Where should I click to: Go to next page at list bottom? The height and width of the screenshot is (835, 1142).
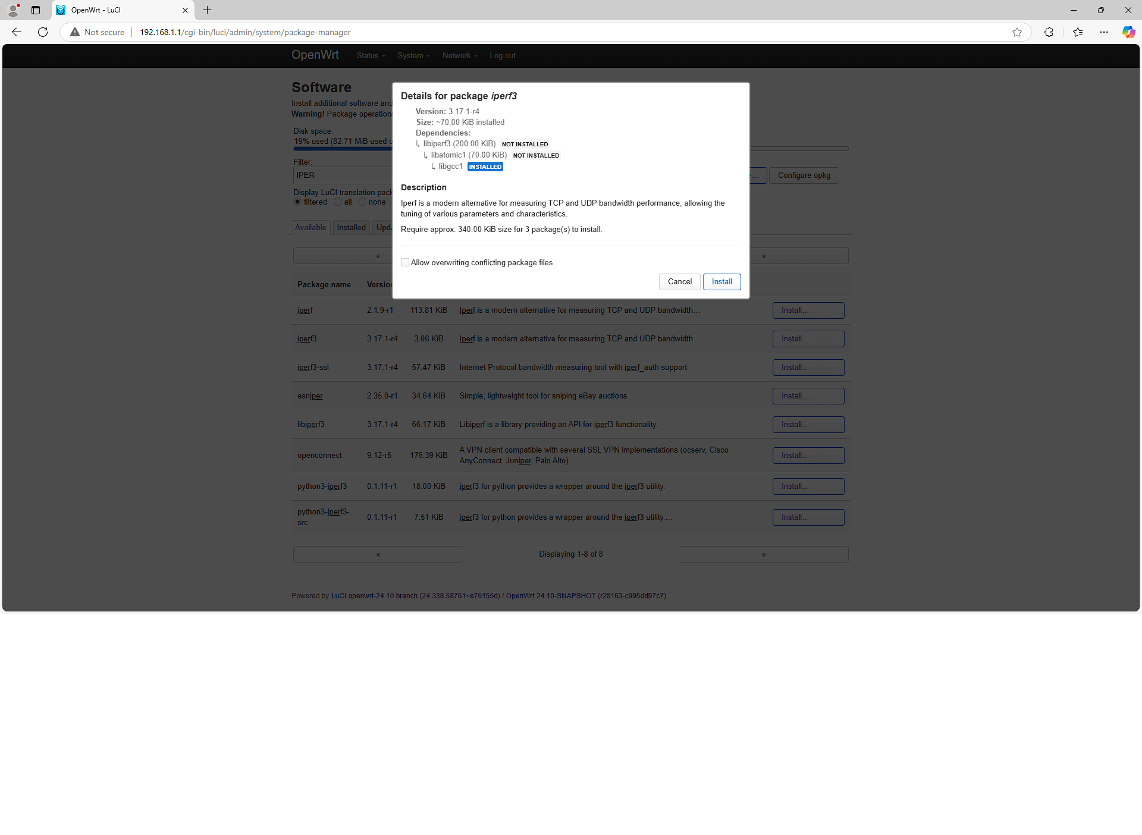pos(764,554)
